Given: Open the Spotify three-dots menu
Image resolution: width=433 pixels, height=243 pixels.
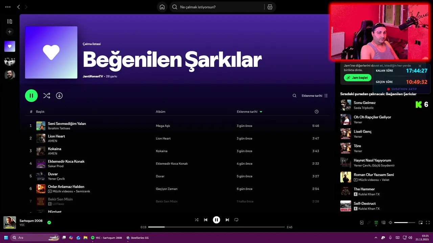Looking at the screenshot, I should (x=8, y=7).
